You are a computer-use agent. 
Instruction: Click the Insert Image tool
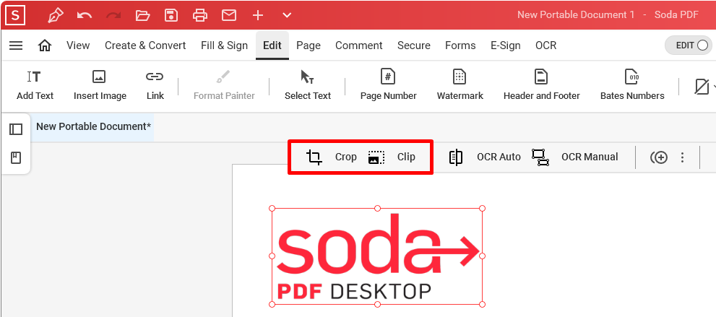(100, 85)
